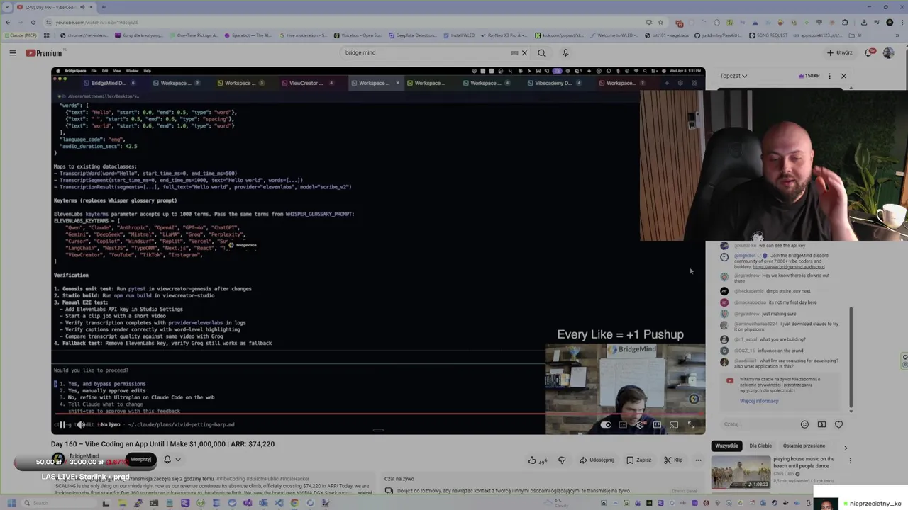Open more actions ellipsis below the video
This screenshot has height=510, width=908.
coord(698,460)
